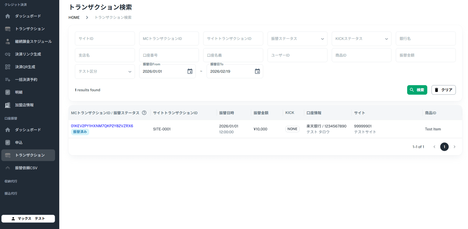Click the 一括決済予約 list-add icon
This screenshot has width=468, height=229.
(8, 80)
